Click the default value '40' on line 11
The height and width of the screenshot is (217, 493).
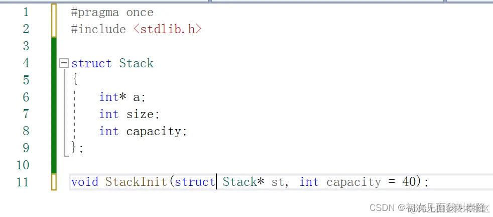[x=409, y=182]
